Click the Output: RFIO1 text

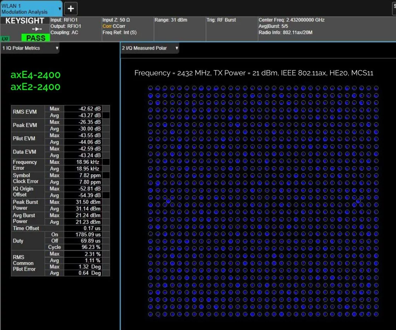click(x=66, y=26)
